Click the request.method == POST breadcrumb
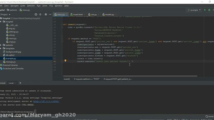 (x=87, y=79)
